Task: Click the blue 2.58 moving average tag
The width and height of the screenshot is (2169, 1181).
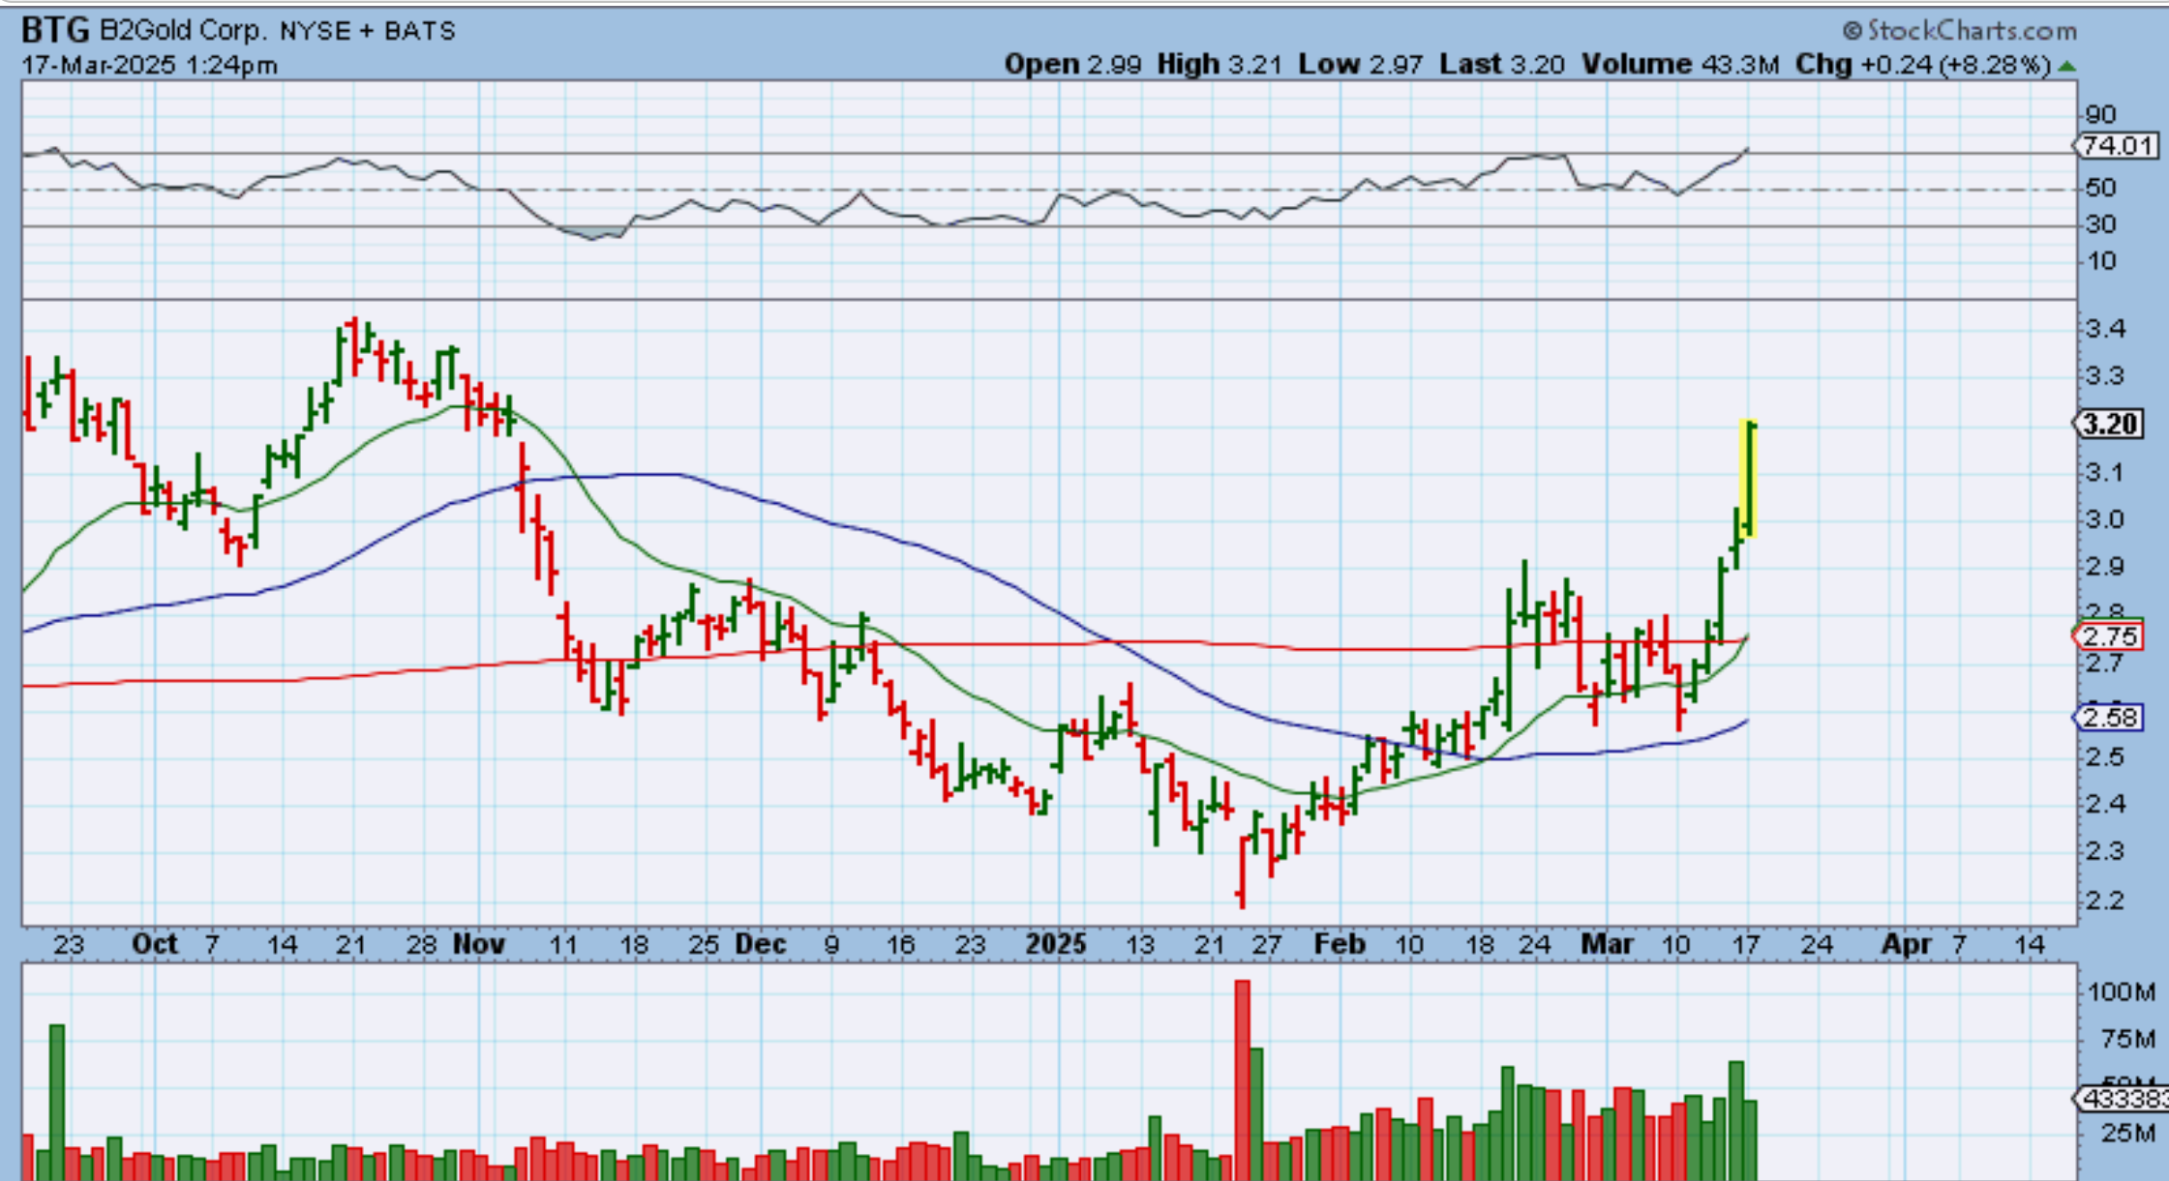Action: pyautogui.click(x=2109, y=718)
